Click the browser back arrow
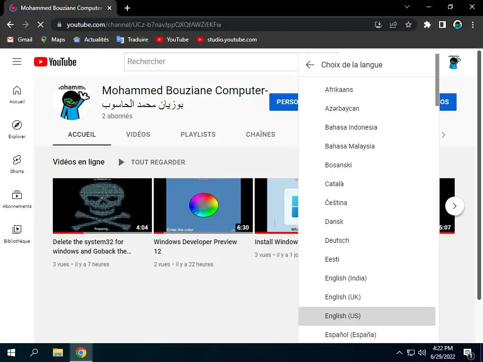The height and width of the screenshot is (362, 483). pyautogui.click(x=10, y=25)
